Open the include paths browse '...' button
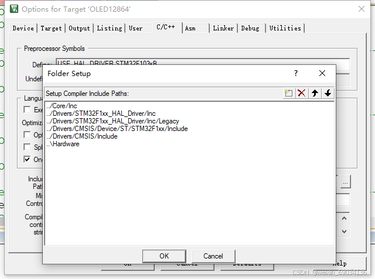 click(x=345, y=182)
